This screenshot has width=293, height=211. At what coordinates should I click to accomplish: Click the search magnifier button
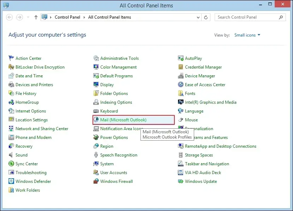point(281,17)
